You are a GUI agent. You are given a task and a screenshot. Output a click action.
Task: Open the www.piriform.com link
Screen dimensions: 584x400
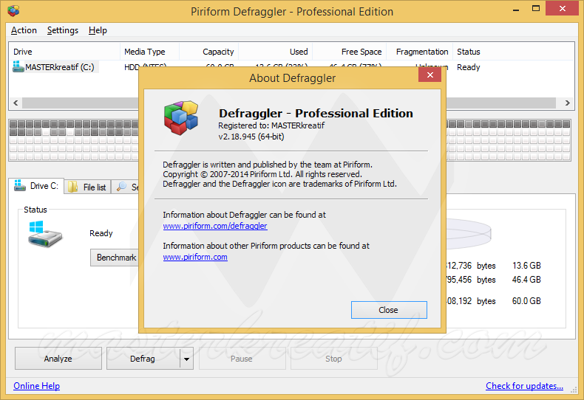coord(195,257)
